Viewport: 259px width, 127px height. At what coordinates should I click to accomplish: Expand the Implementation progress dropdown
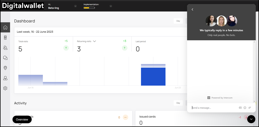(x=111, y=6)
